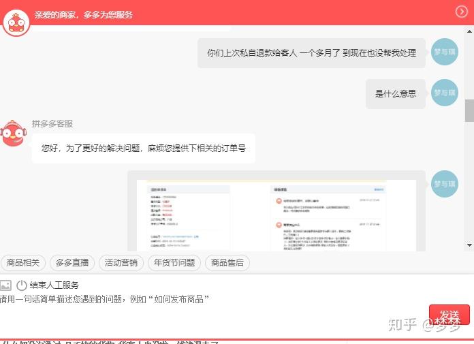
Task: Click the 拼多多客服 sender name
Action: pyautogui.click(x=52, y=123)
